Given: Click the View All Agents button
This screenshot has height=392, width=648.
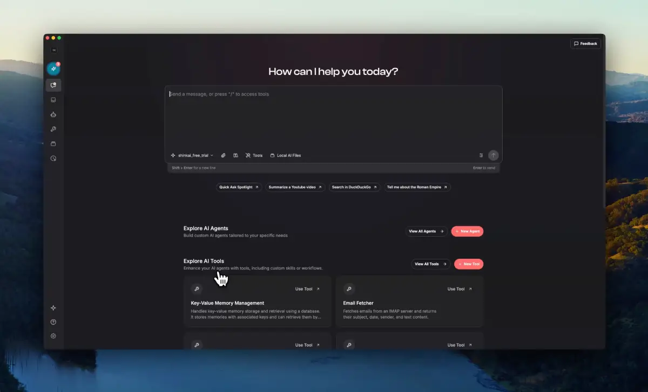Looking at the screenshot, I should [426, 231].
